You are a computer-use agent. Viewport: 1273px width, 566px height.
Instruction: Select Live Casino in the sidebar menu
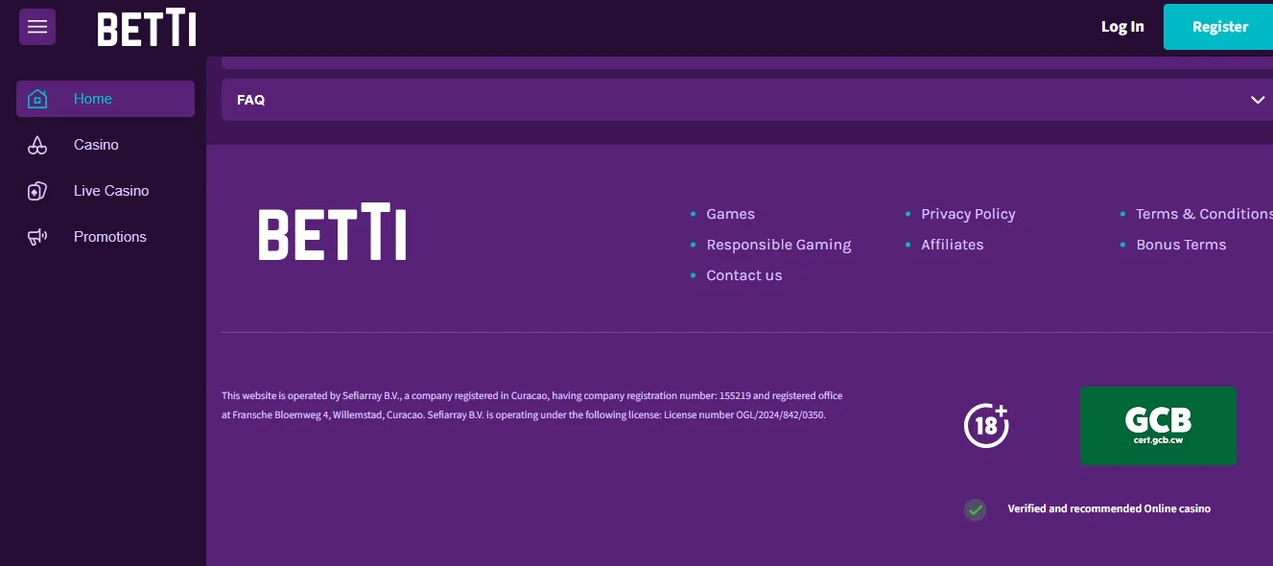tap(106, 191)
